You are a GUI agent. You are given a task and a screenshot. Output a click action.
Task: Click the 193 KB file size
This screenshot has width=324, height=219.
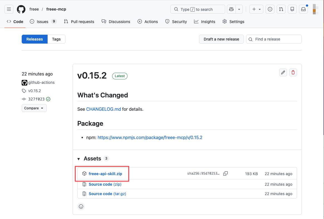click(x=251, y=174)
